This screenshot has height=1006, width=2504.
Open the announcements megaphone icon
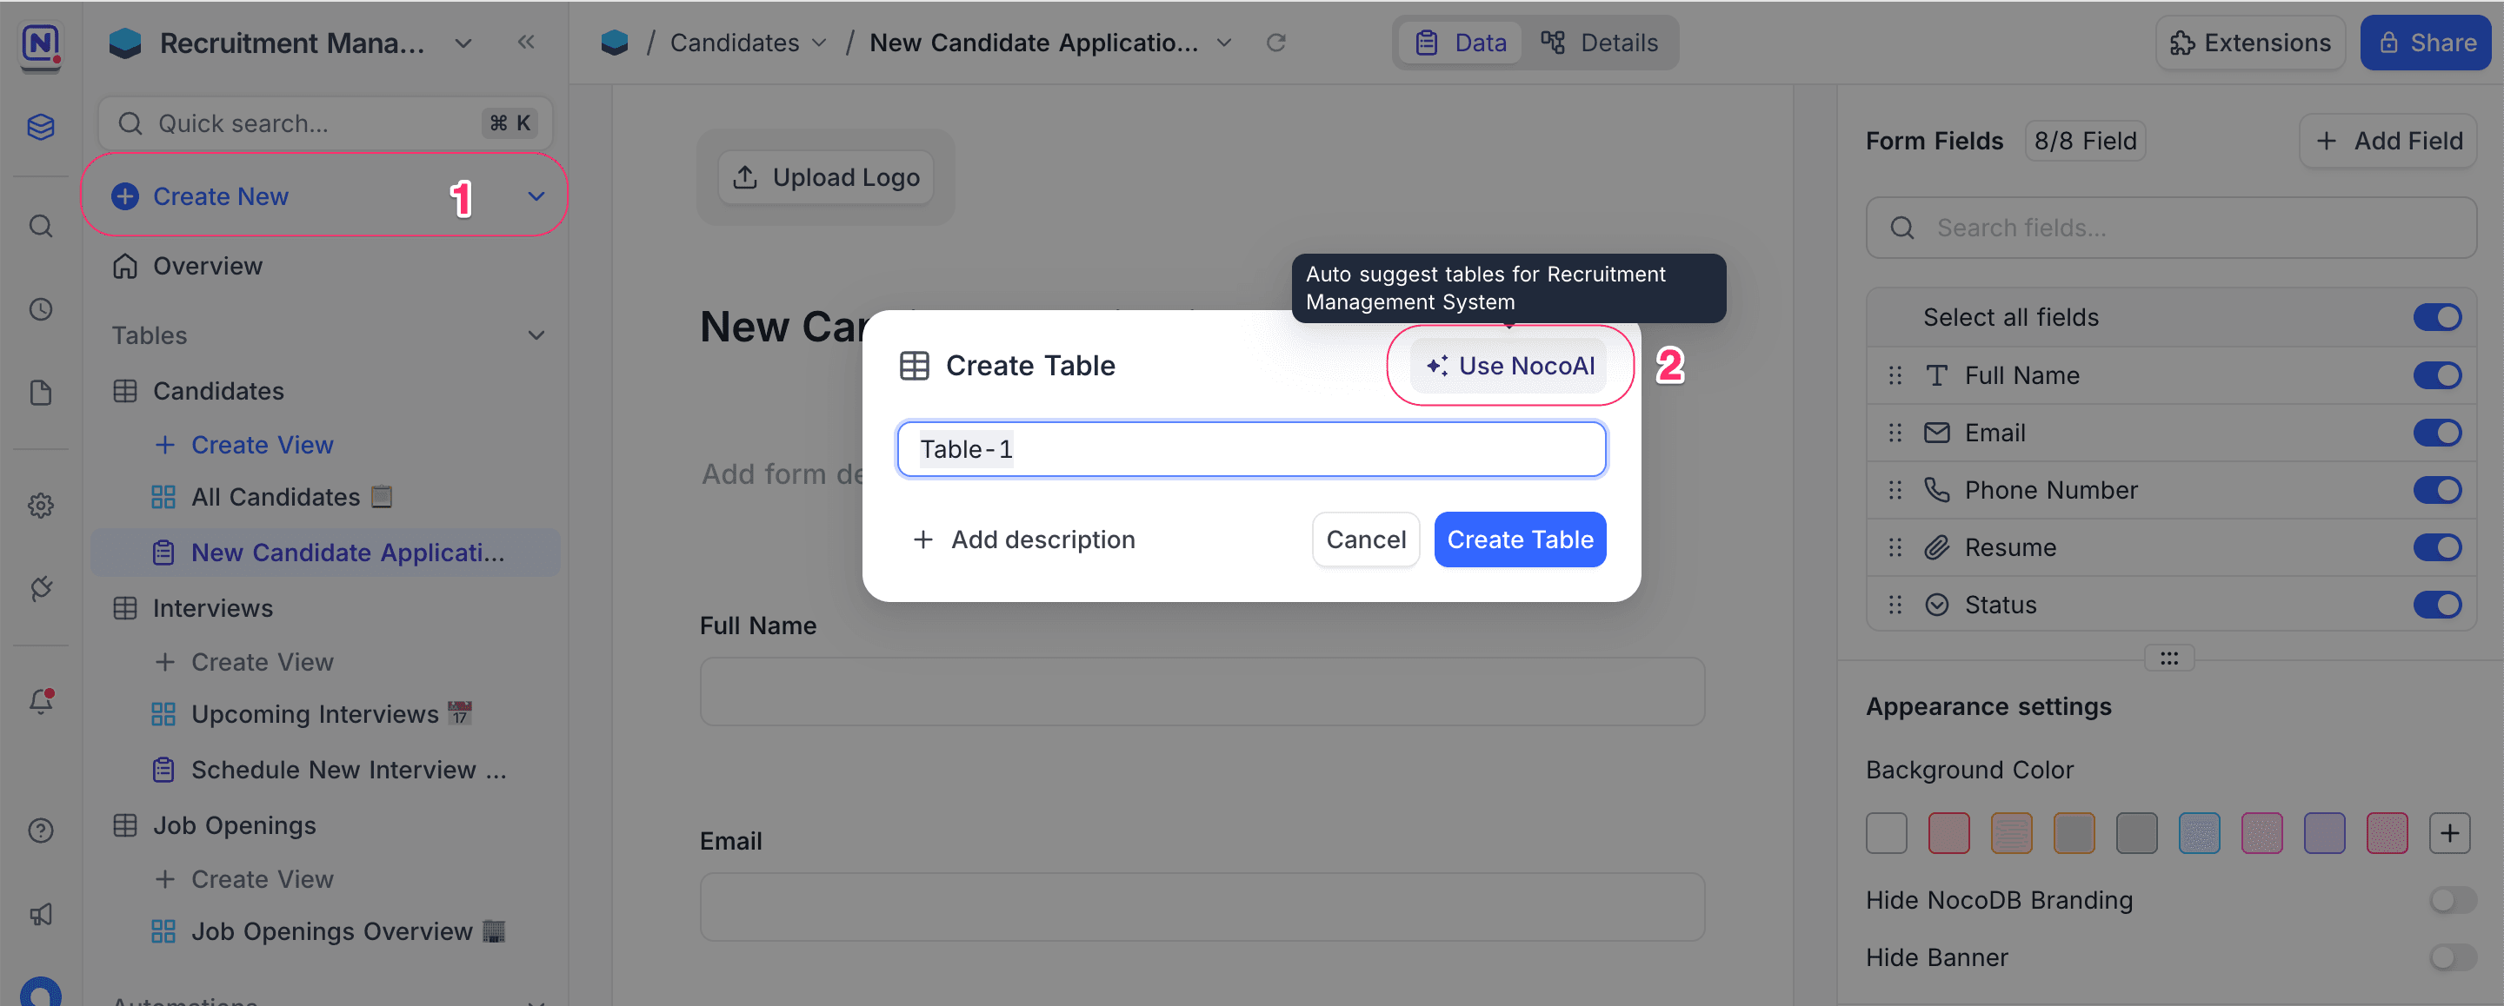(x=40, y=914)
